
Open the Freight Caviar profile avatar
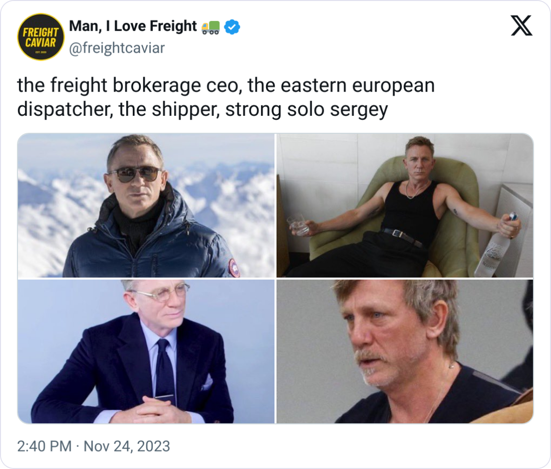(x=41, y=37)
